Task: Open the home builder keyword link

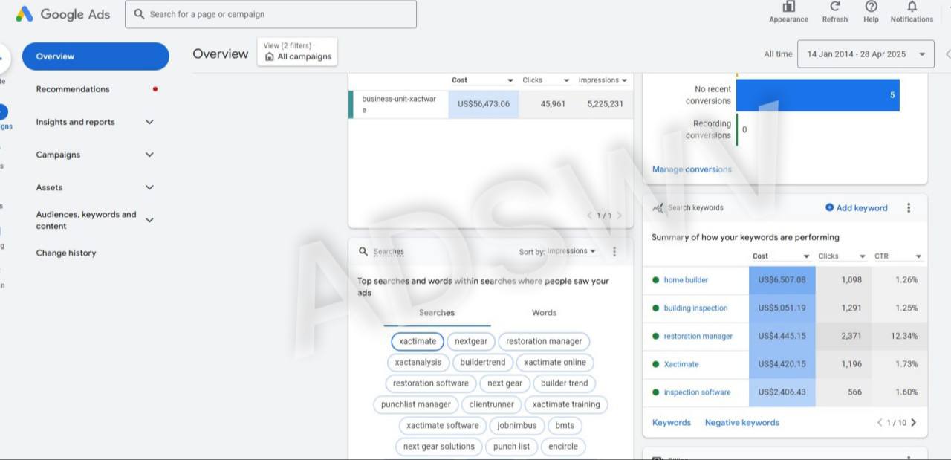Action: (x=686, y=280)
